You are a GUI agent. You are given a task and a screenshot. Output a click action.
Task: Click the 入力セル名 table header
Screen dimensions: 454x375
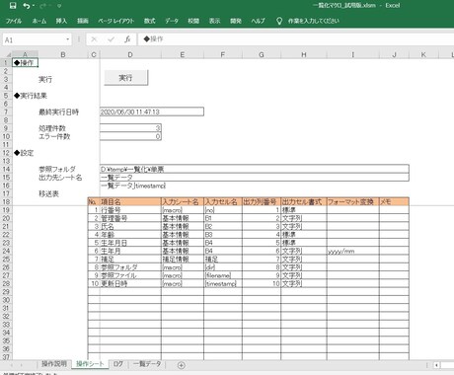point(223,201)
